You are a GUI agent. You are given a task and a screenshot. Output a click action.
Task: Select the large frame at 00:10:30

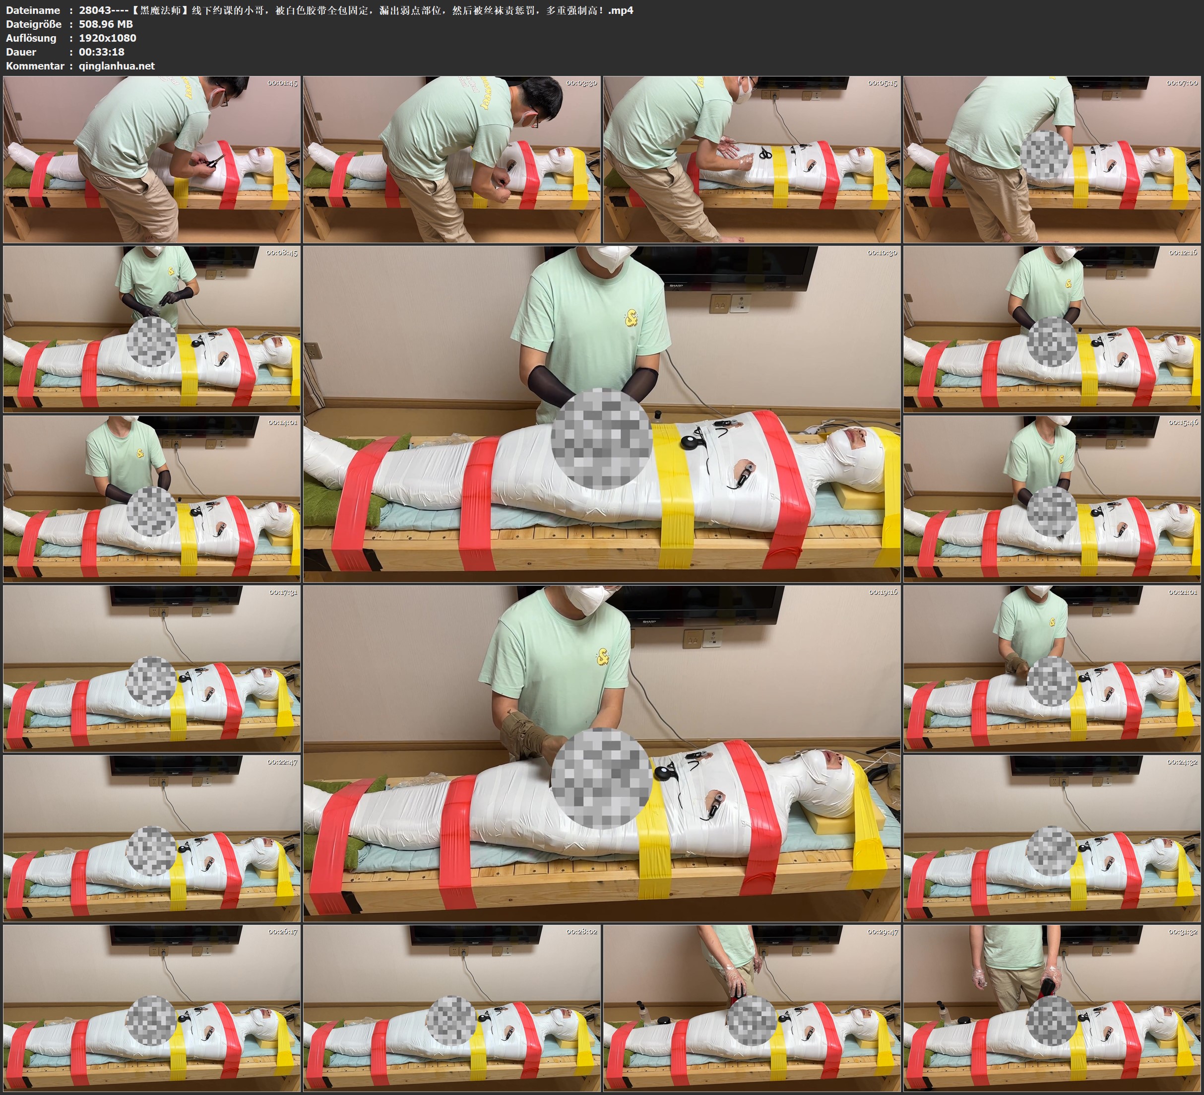(x=601, y=413)
